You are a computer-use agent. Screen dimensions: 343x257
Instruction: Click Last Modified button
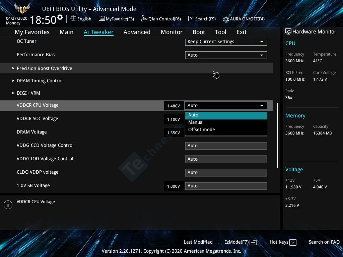click(198, 242)
